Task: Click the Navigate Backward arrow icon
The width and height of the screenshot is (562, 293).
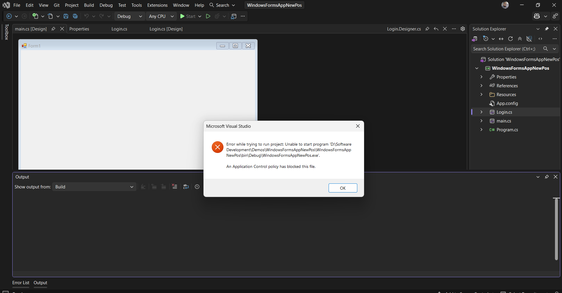Action: [x=9, y=16]
